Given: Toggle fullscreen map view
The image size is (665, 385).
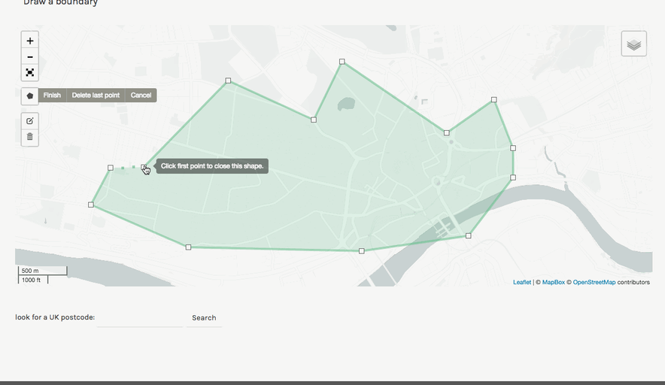Looking at the screenshot, I should [x=30, y=73].
